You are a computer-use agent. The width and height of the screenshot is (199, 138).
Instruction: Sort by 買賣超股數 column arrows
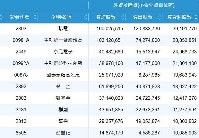point(196,17)
